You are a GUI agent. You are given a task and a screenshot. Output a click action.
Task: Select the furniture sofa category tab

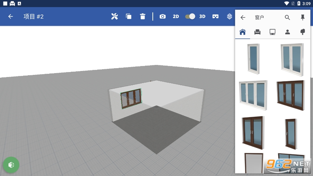[x=258, y=32]
